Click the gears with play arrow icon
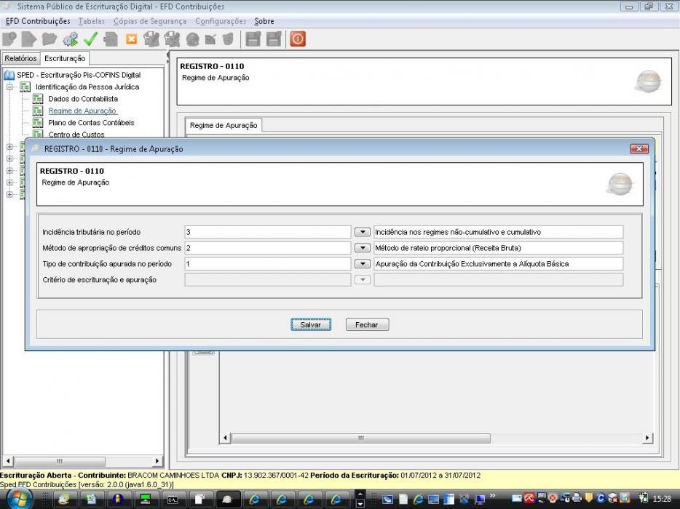This screenshot has width=680, height=509. (x=70, y=39)
